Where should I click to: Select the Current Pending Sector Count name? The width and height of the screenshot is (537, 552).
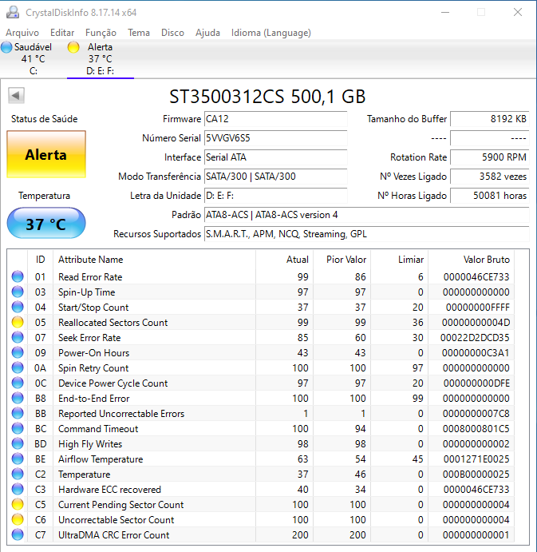point(120,505)
